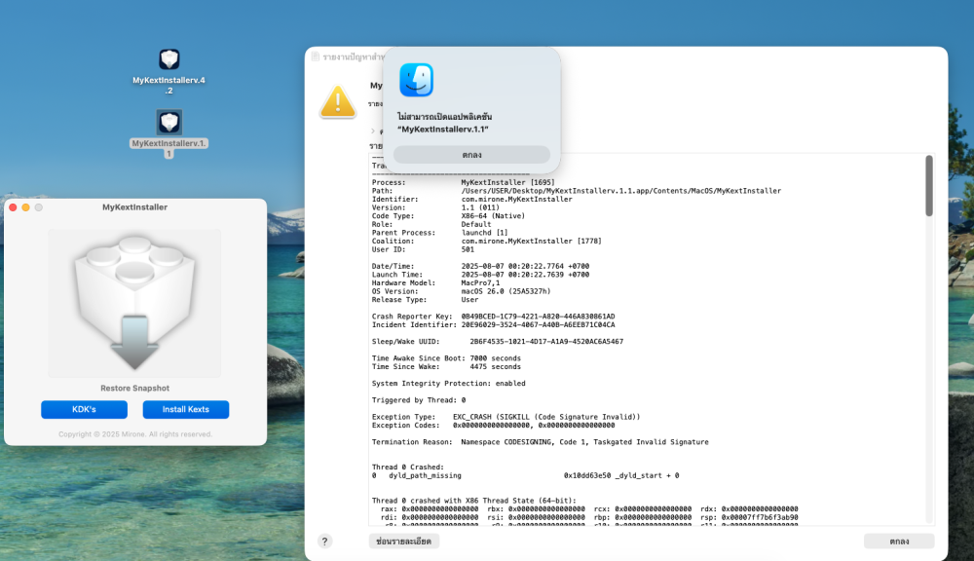Expand the disclosure chevron in crash report
Screen dimensions: 974x561
point(373,131)
